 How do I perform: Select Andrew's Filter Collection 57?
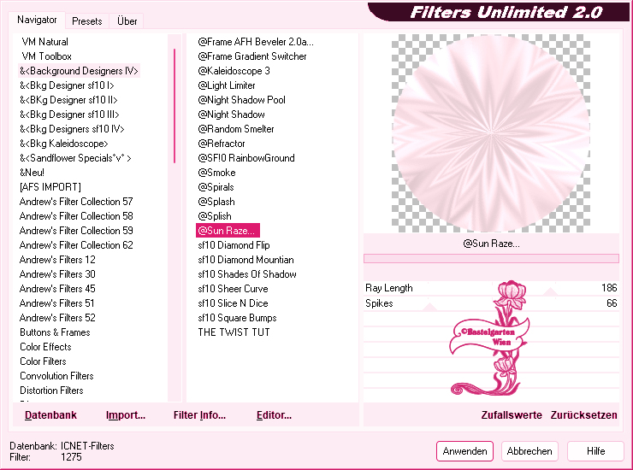click(x=76, y=202)
